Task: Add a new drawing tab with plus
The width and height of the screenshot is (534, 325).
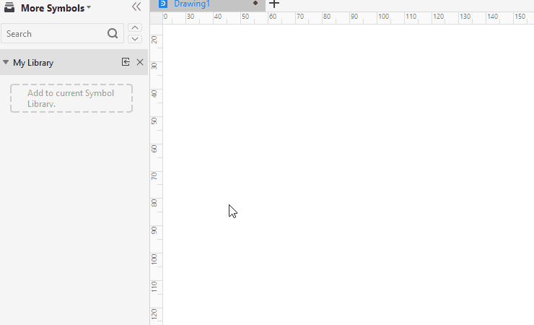Action: (274, 4)
